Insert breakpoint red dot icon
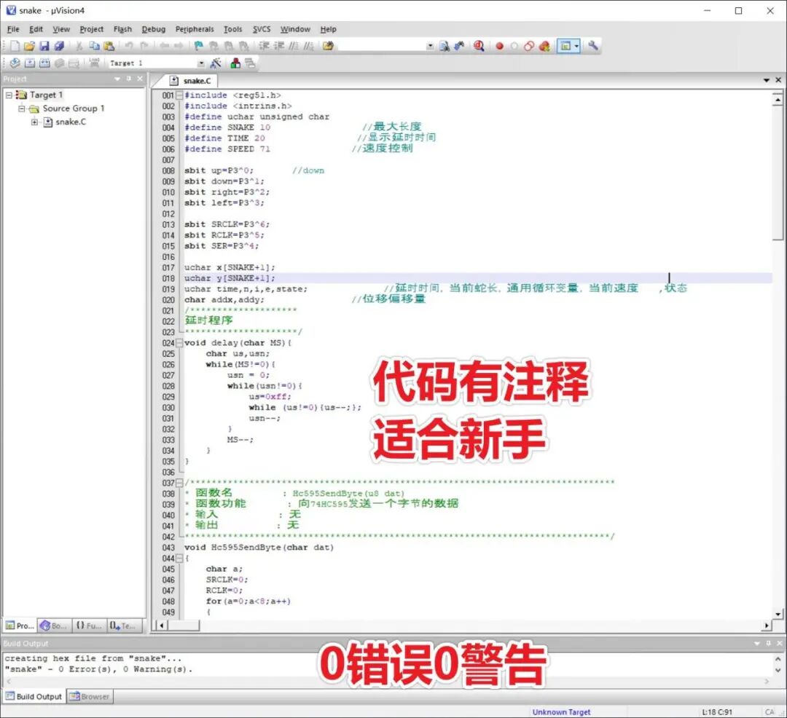The height and width of the screenshot is (718, 787). 499,46
